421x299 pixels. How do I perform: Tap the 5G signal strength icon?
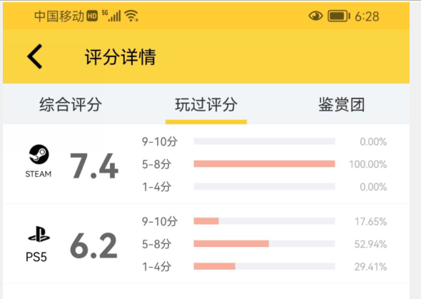[x=111, y=16]
